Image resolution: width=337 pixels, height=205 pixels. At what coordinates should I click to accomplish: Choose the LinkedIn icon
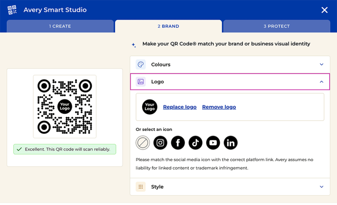(x=231, y=143)
